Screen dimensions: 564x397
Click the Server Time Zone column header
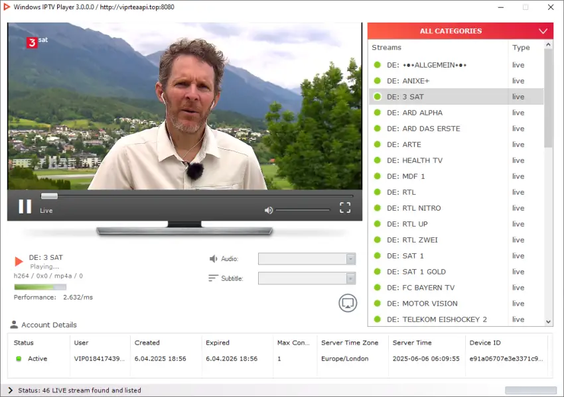tap(350, 343)
